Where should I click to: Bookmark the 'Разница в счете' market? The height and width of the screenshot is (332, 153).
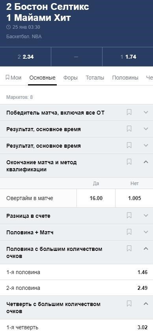click(129, 215)
